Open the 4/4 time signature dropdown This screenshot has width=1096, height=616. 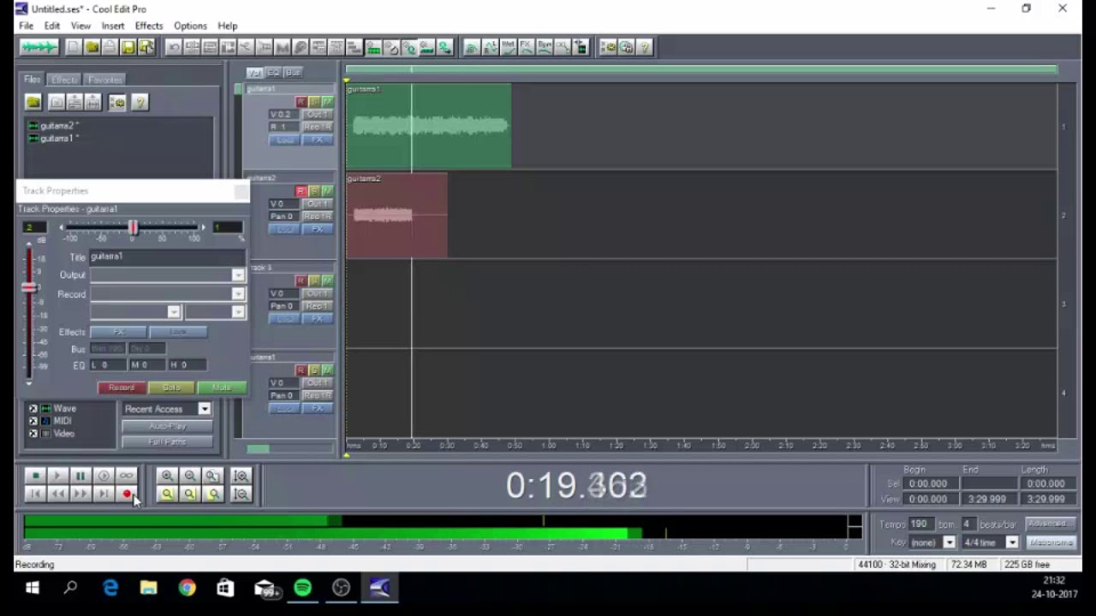(1012, 542)
